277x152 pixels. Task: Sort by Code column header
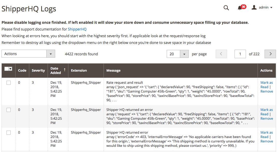[x=22, y=70]
